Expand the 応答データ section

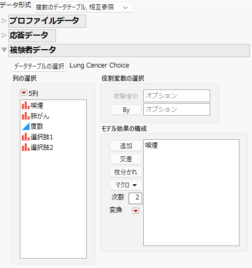coord(4,36)
